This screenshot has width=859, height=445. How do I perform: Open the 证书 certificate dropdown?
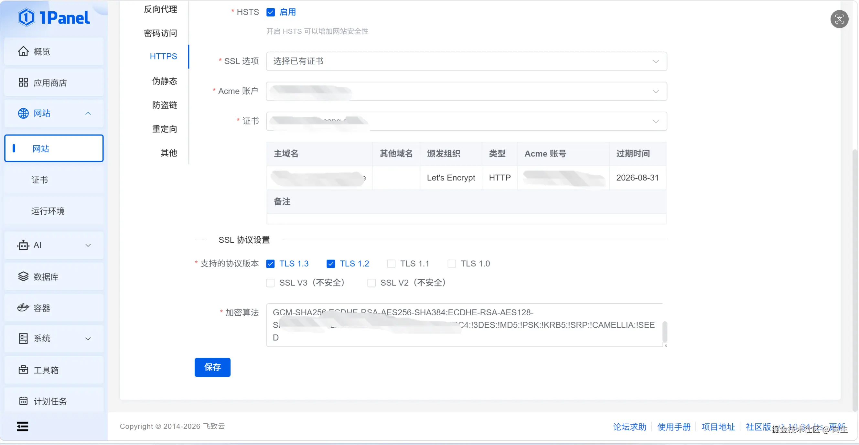[467, 121]
